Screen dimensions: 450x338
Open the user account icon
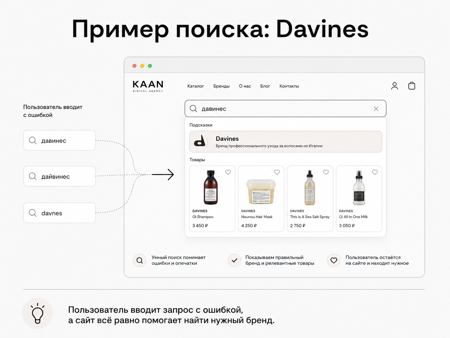[x=394, y=86]
